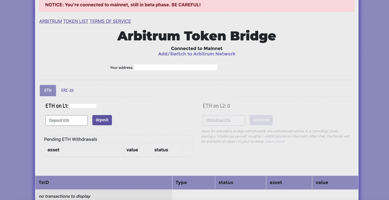The image size is (389, 200).
Task: Focus the Deposit Eth input field
Action: pyautogui.click(x=66, y=120)
